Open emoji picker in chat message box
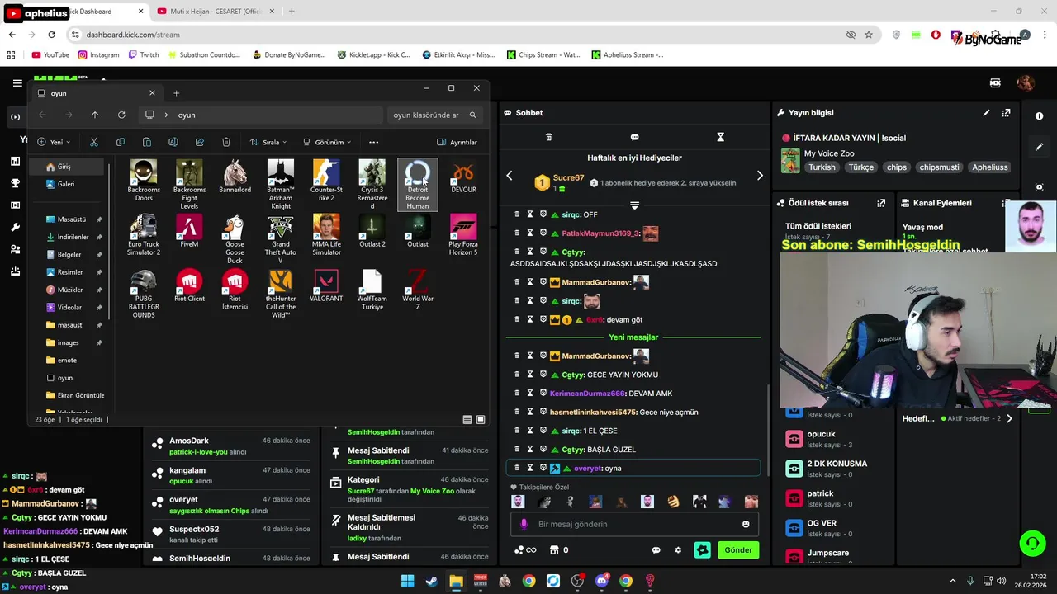The image size is (1057, 594). pos(746,524)
